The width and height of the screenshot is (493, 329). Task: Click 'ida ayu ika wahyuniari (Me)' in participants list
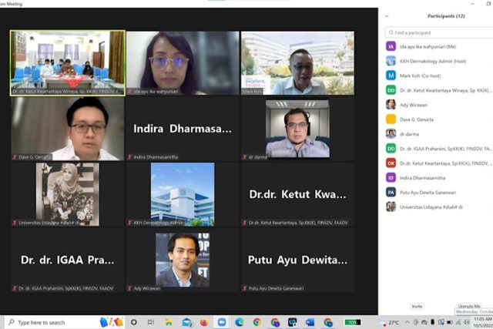(428, 46)
